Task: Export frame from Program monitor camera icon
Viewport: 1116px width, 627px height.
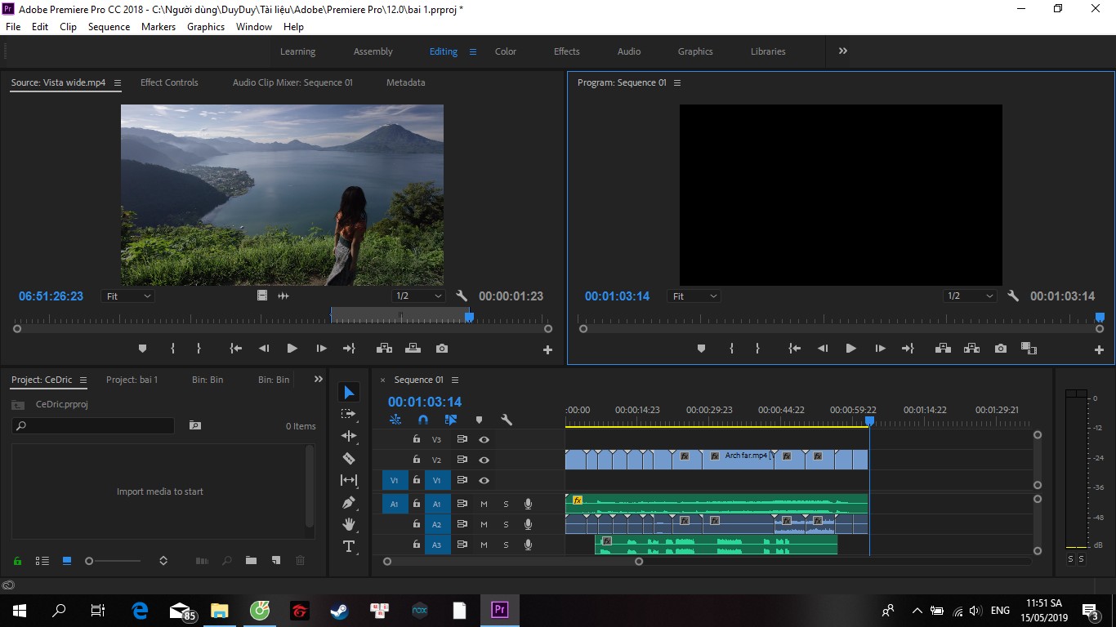Action: (x=1001, y=349)
